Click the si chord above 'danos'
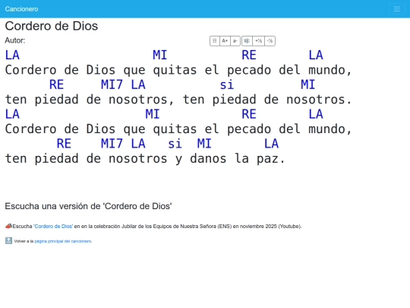The image size is (410, 308). [x=175, y=144]
